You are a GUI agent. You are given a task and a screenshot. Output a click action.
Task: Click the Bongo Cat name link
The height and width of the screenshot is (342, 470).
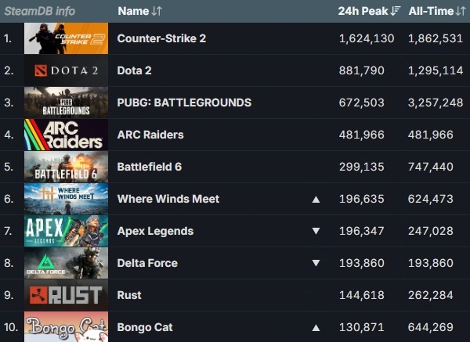click(x=145, y=327)
